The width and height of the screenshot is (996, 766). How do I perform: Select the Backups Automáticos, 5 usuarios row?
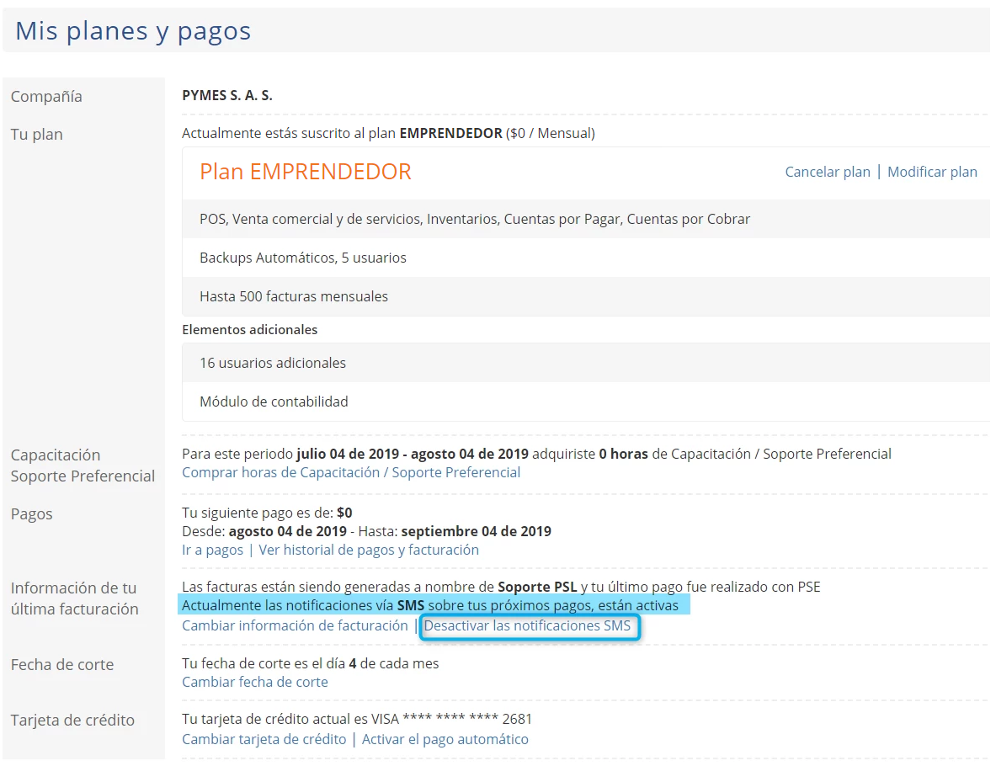pos(303,258)
